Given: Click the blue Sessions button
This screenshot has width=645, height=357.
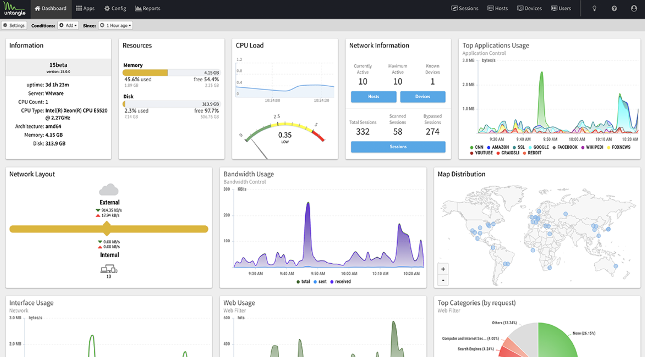Looking at the screenshot, I should pos(398,147).
